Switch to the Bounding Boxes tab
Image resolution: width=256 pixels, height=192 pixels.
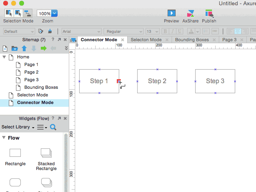pos(192,40)
